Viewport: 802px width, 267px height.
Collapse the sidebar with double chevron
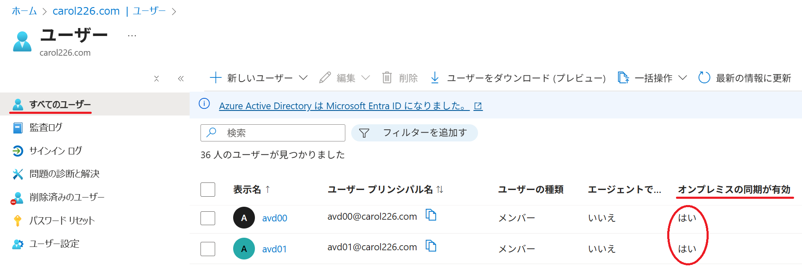[181, 79]
